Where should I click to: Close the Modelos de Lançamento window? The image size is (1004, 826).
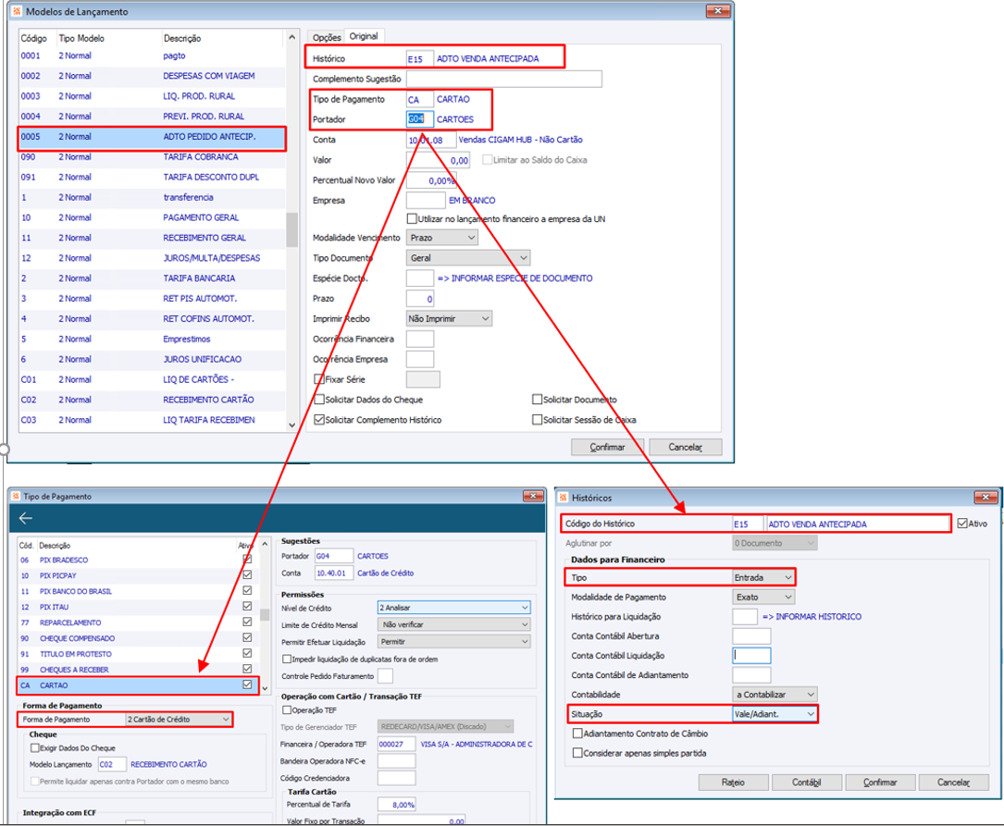point(718,11)
